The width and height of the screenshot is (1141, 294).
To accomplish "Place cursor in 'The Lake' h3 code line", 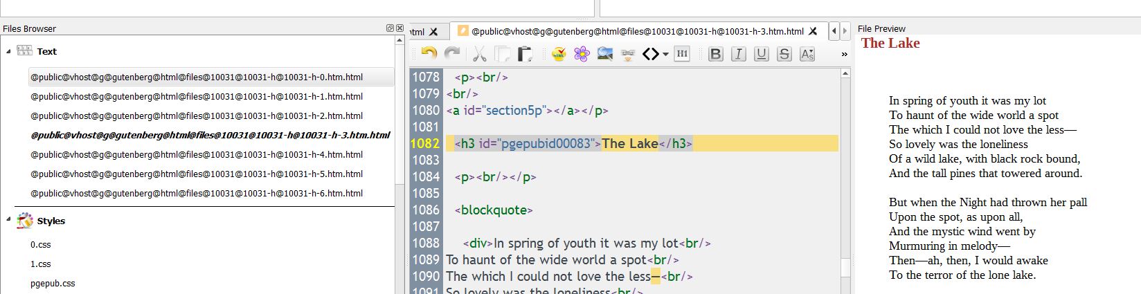I will tap(573, 143).
